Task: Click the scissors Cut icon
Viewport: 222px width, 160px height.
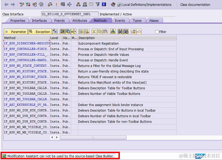Action: pyautogui.click(x=94, y=32)
